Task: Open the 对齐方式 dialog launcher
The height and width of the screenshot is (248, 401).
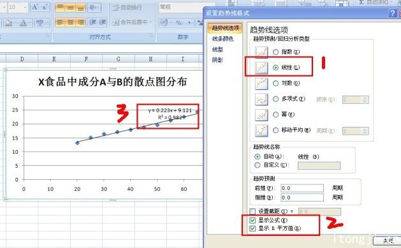Action: [151, 36]
